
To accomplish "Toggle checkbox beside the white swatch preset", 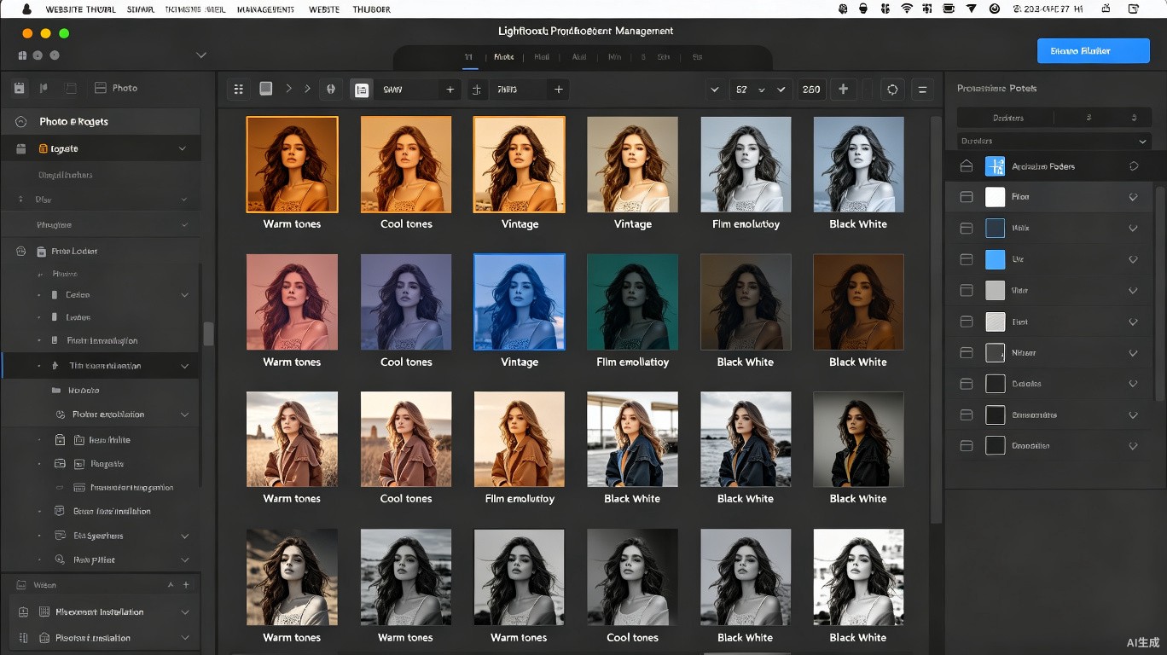I will (967, 197).
